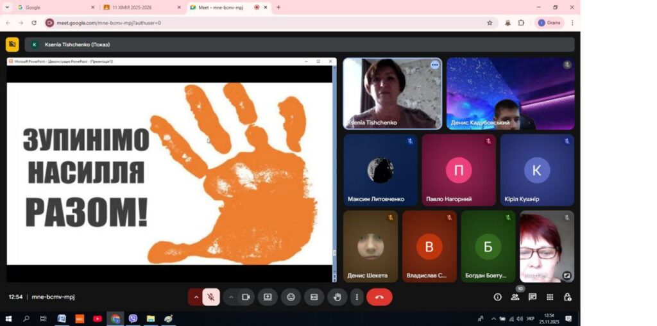Image resolution: width=657 pixels, height=326 pixels.
Task: Toggle the camera on or off
Action: pyautogui.click(x=245, y=297)
